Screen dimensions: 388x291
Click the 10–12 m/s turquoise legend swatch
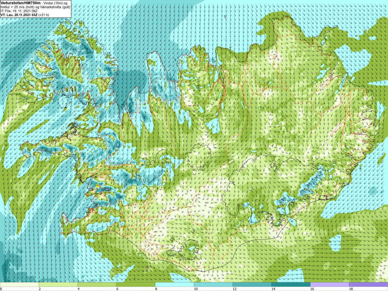coord(213,285)
